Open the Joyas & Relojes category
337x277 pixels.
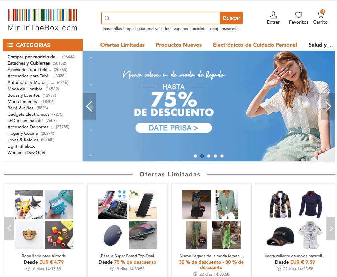[x=23, y=140]
